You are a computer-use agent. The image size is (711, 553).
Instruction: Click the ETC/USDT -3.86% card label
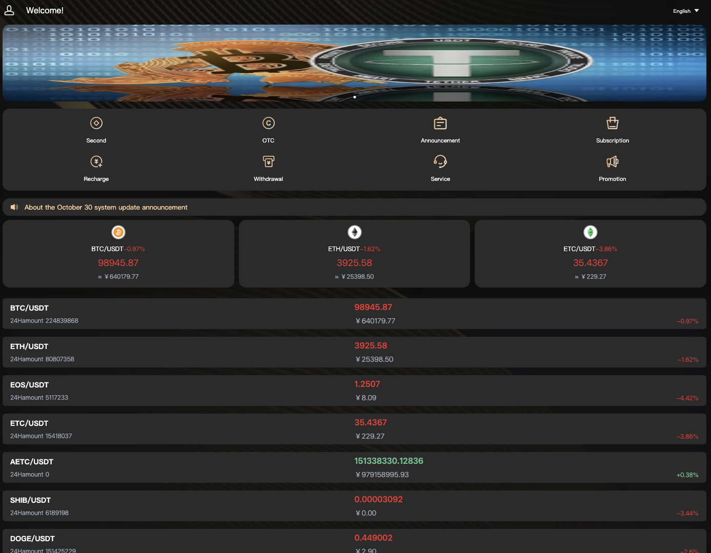(x=591, y=249)
